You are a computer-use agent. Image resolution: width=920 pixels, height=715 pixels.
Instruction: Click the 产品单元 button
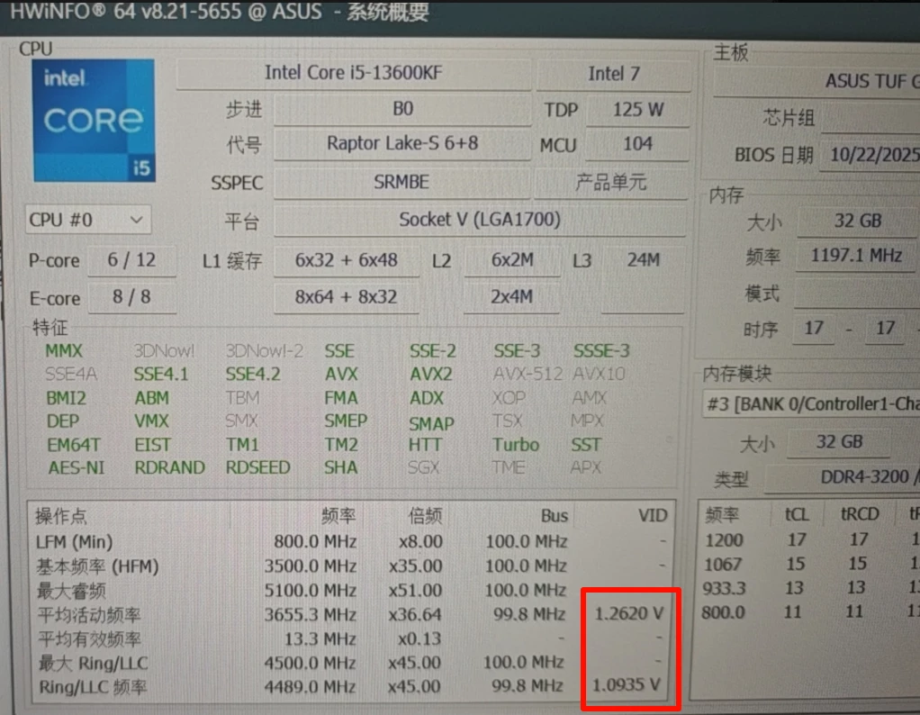(610, 183)
